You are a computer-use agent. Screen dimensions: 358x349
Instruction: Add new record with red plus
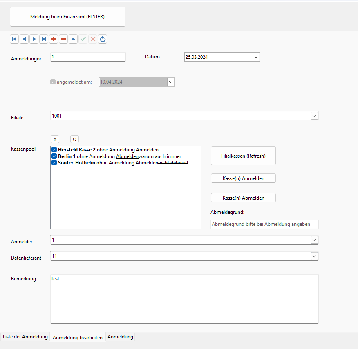(x=54, y=39)
